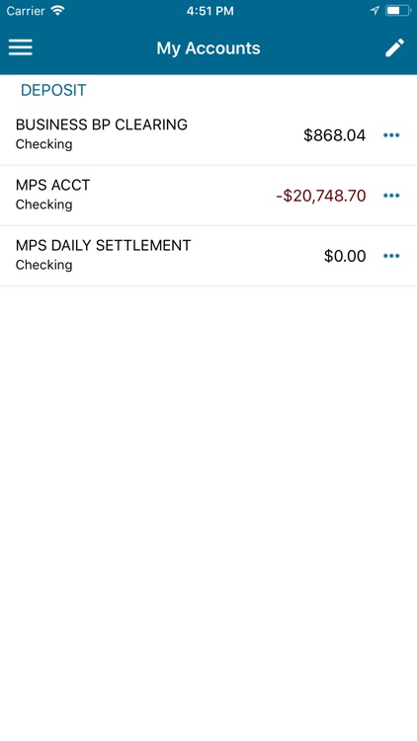Image resolution: width=417 pixels, height=741 pixels.
Task: Open more options for MPS DAILY SETTLEMENT
Action: [x=391, y=256]
